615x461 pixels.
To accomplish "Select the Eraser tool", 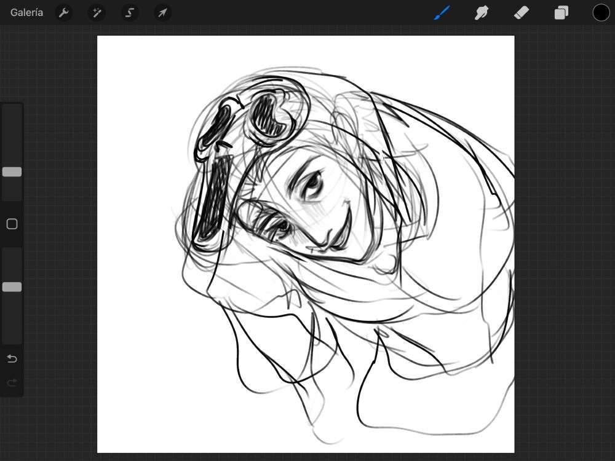I will tap(522, 13).
